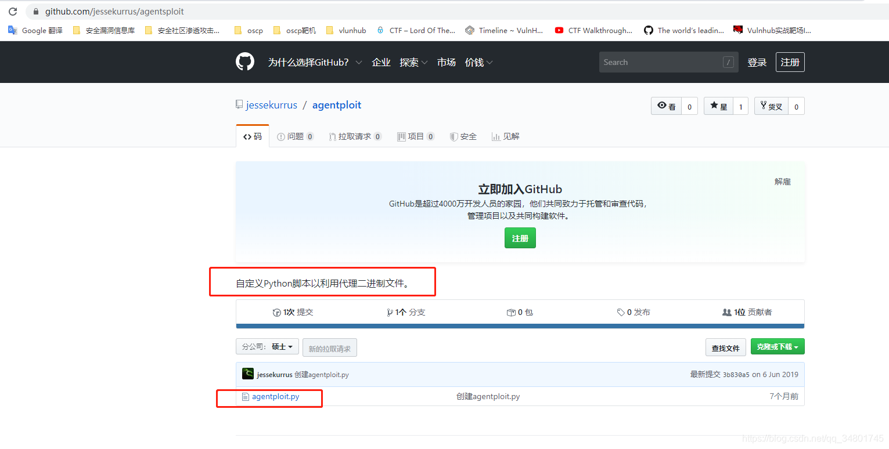The height and width of the screenshot is (449, 889).
Task: Open the Timeline ~ VulnH... bookmark
Action: [x=504, y=30]
